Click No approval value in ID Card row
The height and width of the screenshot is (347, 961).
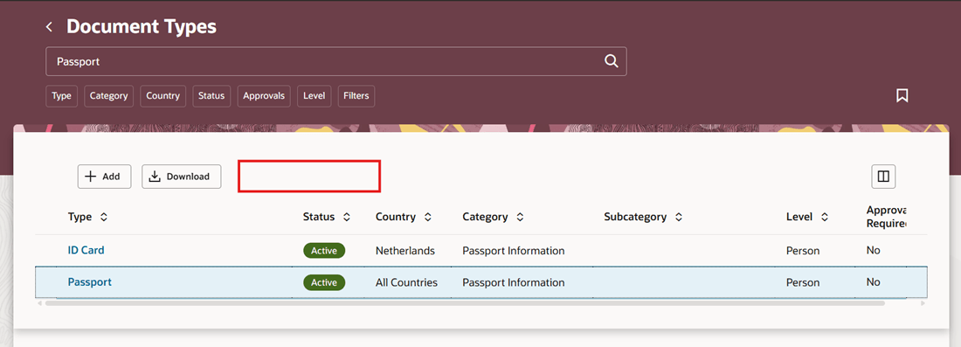click(x=874, y=250)
